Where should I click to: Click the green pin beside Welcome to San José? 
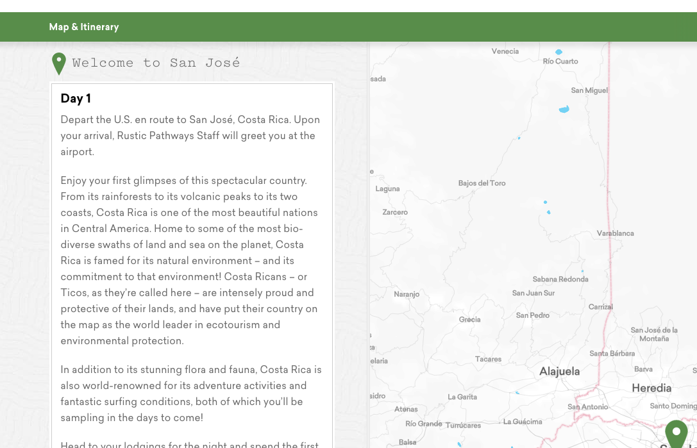click(x=58, y=63)
